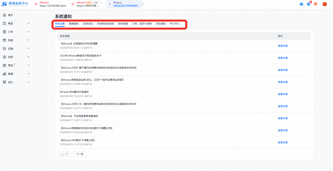Open the 商品 products icon in sidebar
Screen dimensions: 333x171
tap(4, 23)
